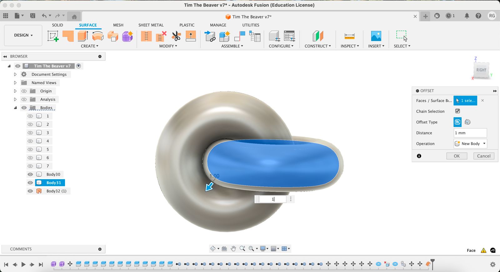Screen dimensions: 500x272
Task: Show the Origin folder via eye icon
Action: 24,91
